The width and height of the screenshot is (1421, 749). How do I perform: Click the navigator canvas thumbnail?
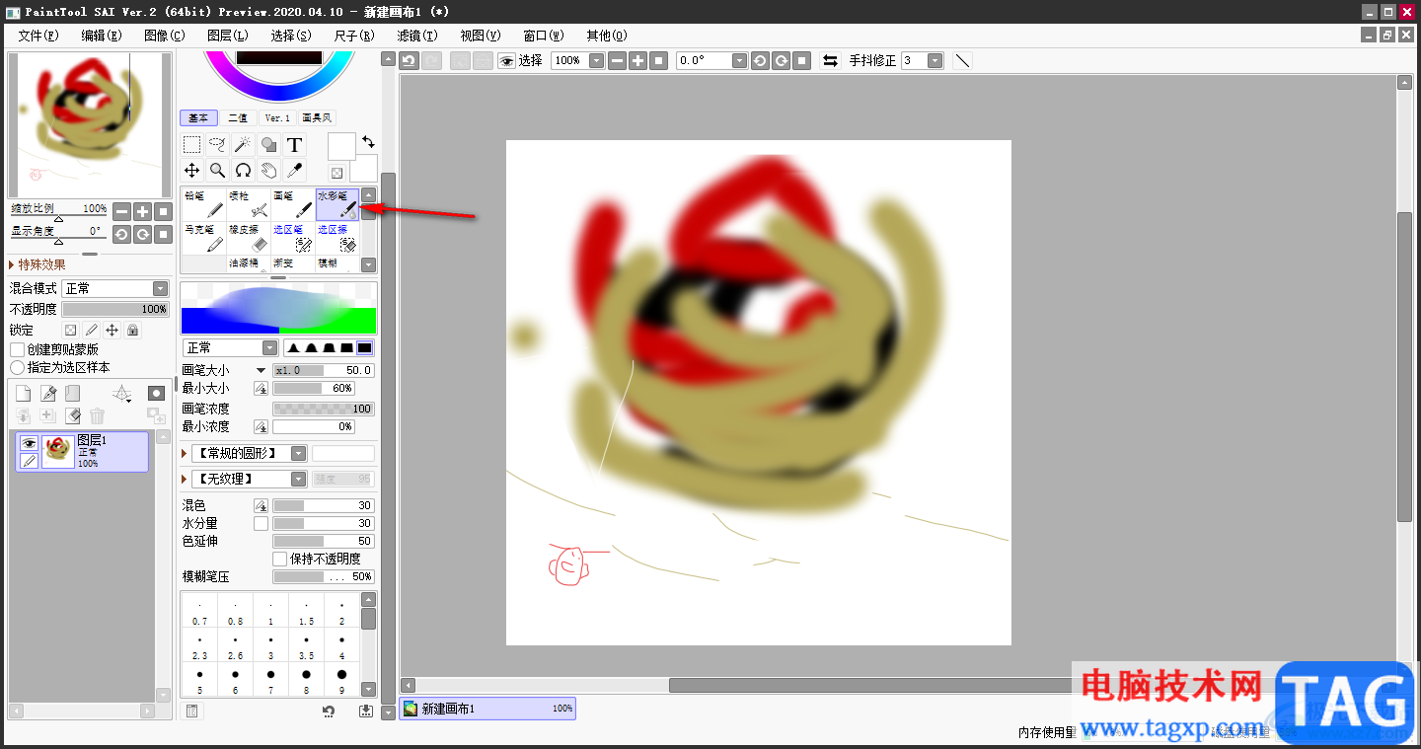click(89, 124)
